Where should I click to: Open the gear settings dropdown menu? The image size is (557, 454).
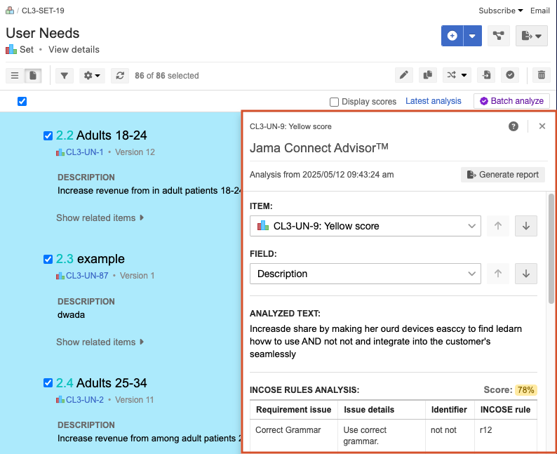point(92,75)
